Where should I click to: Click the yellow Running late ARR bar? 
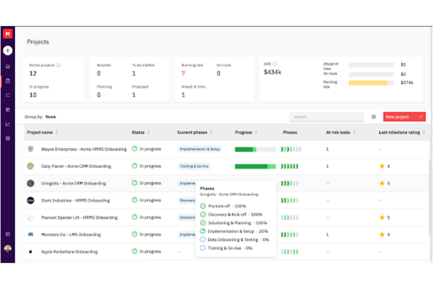click(368, 83)
